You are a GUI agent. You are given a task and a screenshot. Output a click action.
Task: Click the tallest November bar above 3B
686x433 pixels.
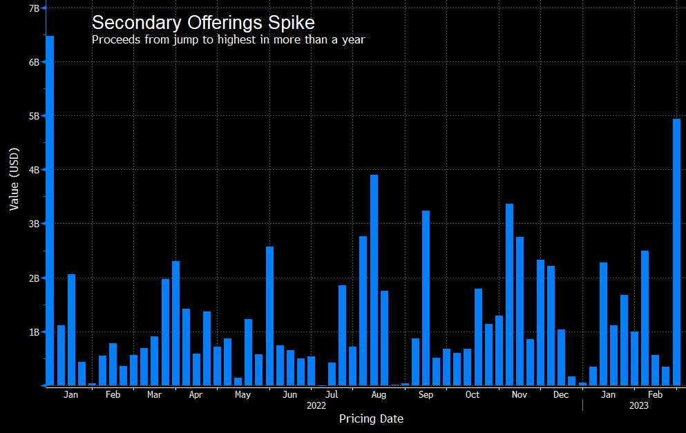[x=509, y=294]
